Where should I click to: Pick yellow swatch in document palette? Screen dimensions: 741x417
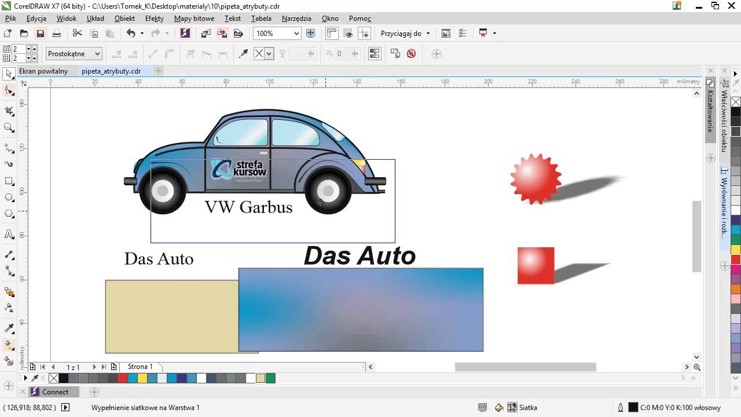(142, 378)
